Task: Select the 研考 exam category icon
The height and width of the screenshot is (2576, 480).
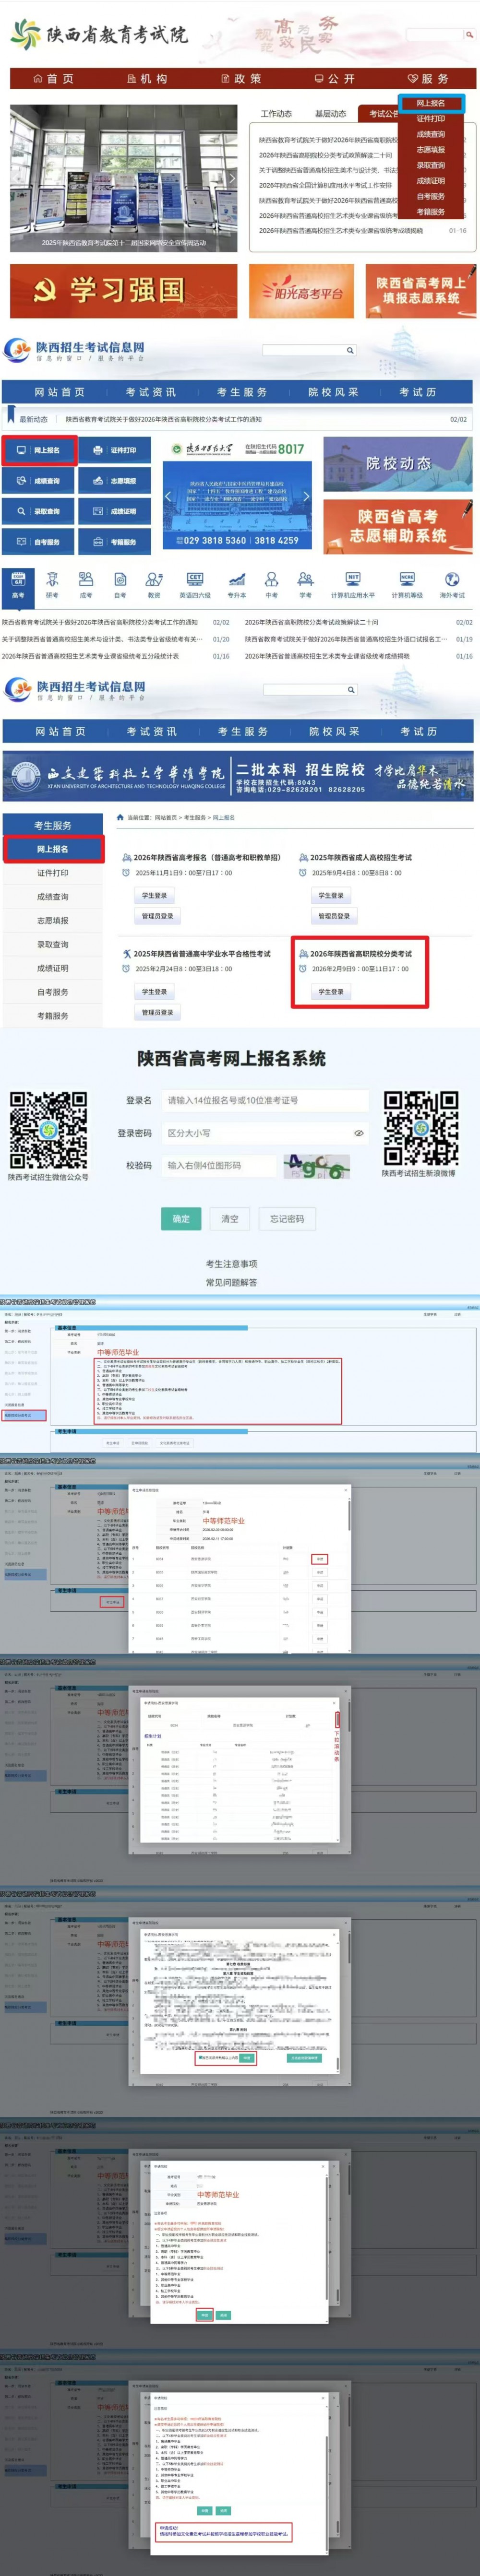Action: point(52,586)
